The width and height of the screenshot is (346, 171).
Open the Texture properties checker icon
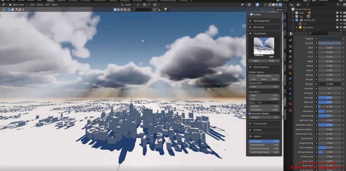[x=290, y=110]
